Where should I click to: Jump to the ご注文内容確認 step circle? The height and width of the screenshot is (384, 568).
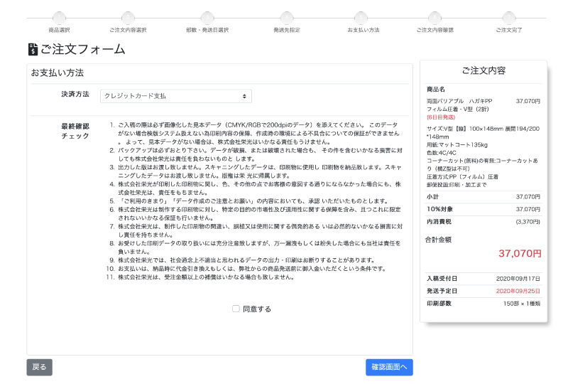435,18
